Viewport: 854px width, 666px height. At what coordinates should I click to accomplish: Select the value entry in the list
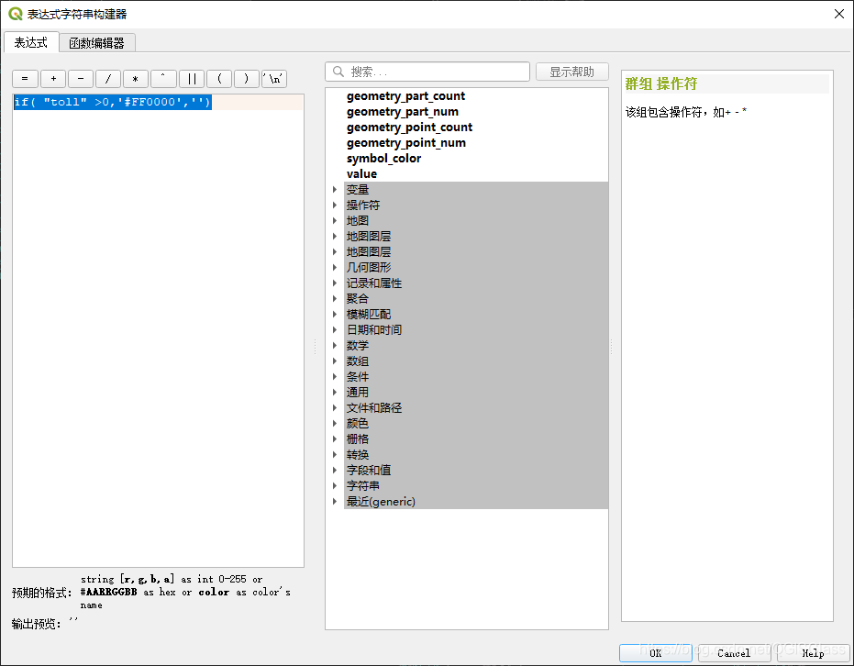pos(361,173)
